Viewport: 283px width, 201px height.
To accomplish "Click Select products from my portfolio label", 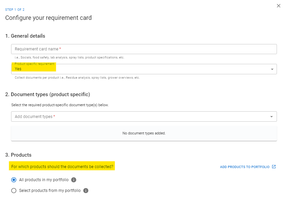I will [x=50, y=191].
